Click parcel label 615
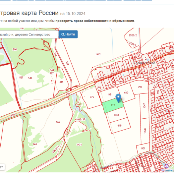 119,126
